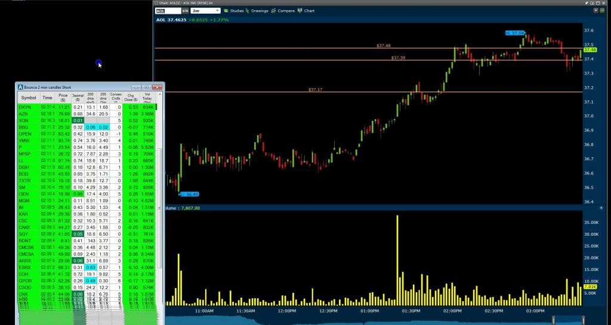This screenshot has height=325, width=611.
Task: Select the AZN symbol row
Action: (87, 114)
